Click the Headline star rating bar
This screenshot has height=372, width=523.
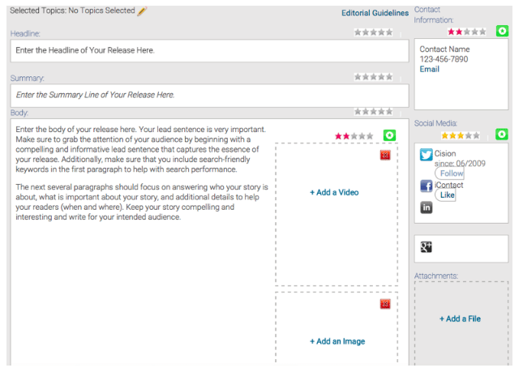pos(373,32)
